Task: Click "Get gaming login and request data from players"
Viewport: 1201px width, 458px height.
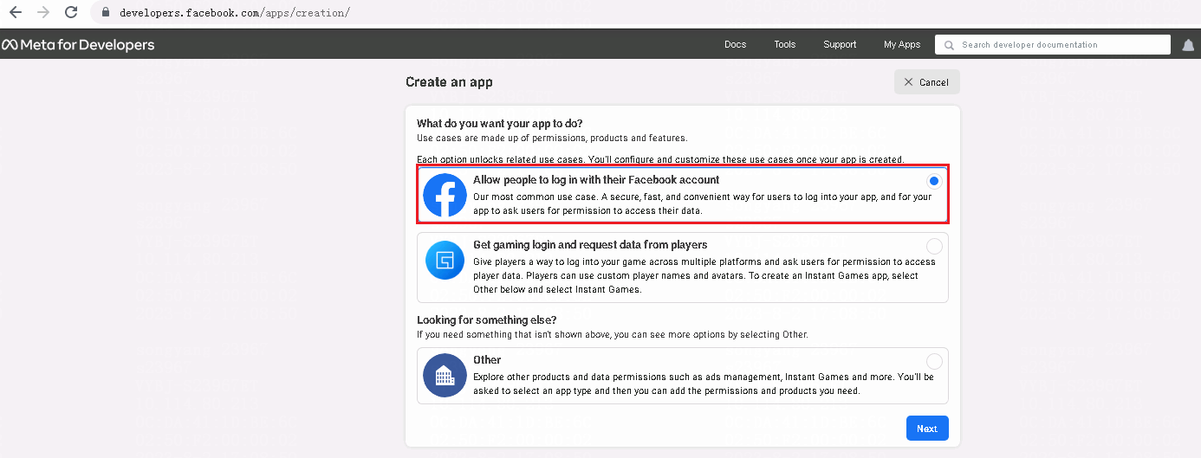Action: click(x=590, y=245)
